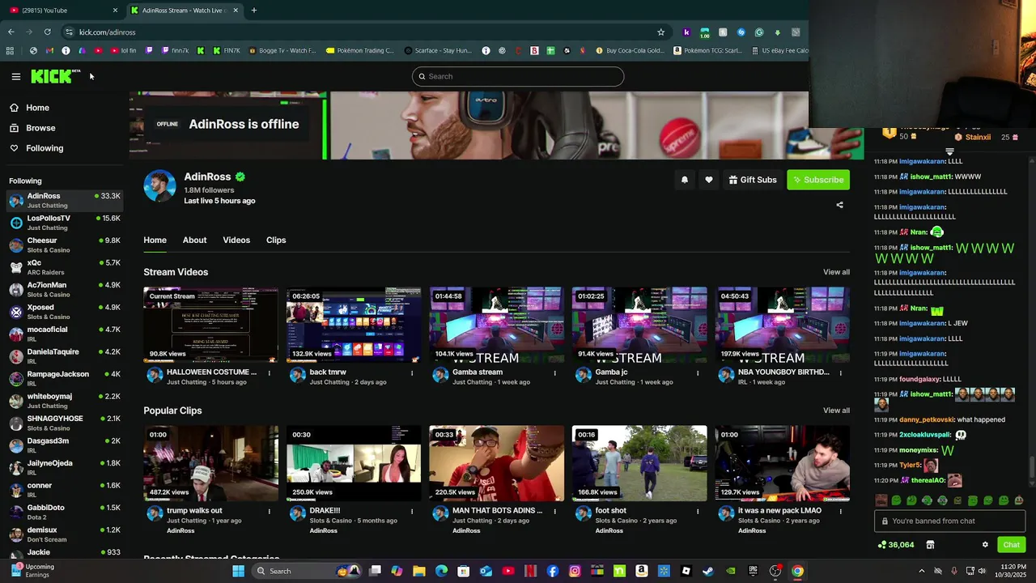Open options menu for Gamba stream video

(x=554, y=373)
